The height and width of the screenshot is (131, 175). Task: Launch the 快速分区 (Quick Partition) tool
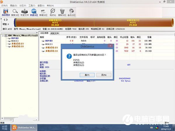pyautogui.click(x=34, y=12)
